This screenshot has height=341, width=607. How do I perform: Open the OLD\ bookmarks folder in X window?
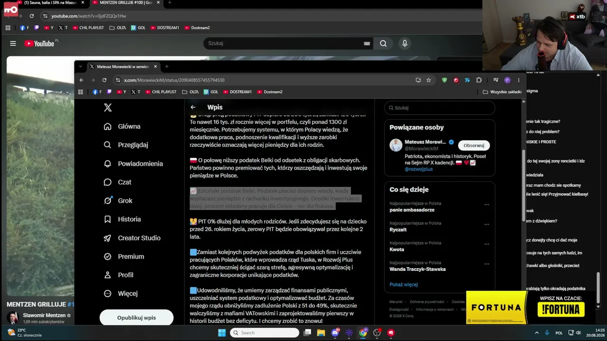point(191,92)
